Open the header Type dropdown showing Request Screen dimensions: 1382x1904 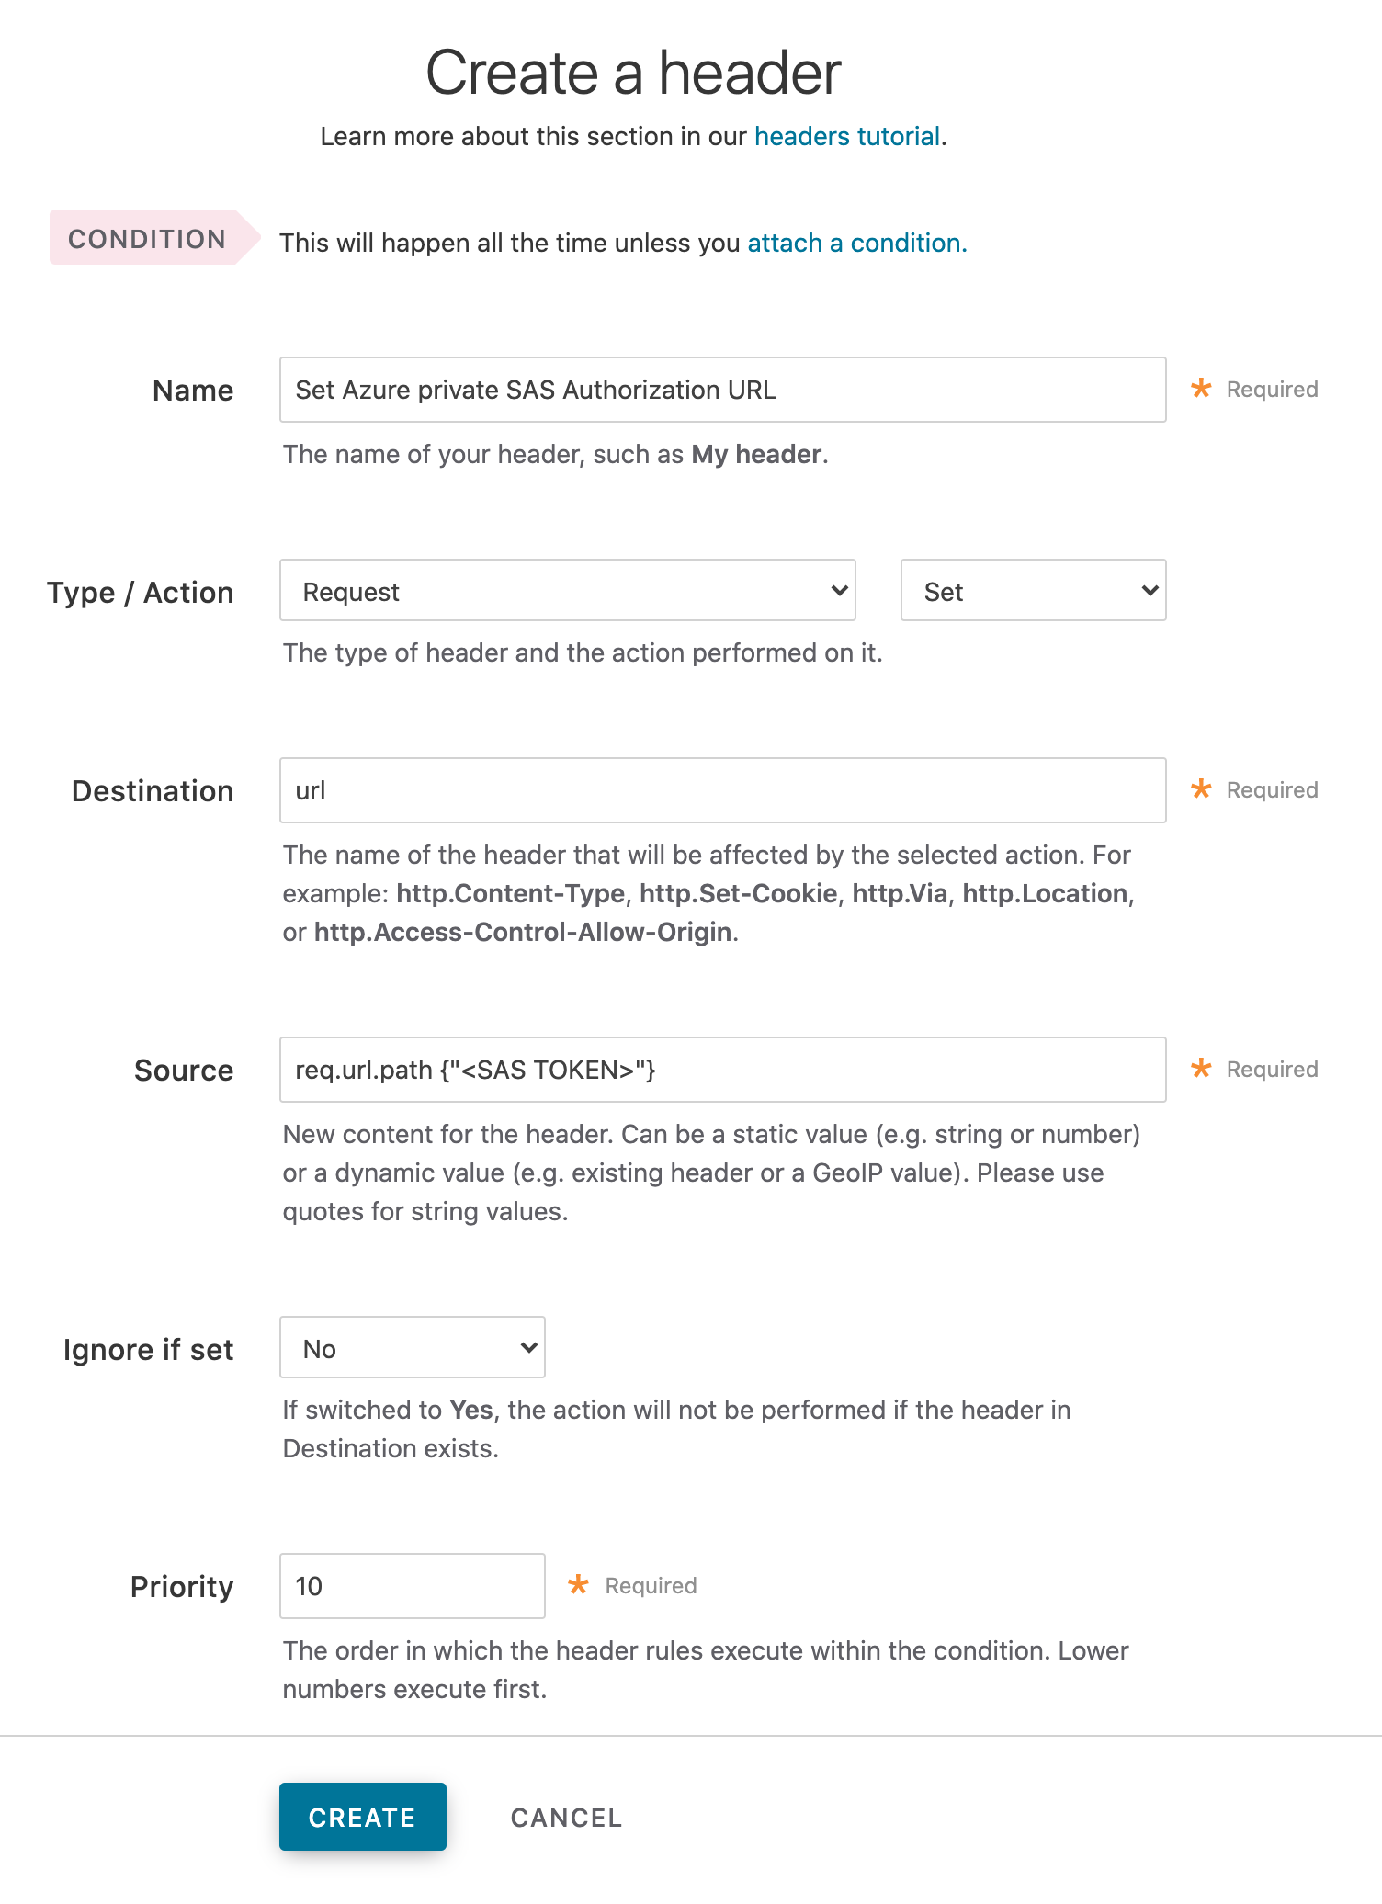coord(567,591)
